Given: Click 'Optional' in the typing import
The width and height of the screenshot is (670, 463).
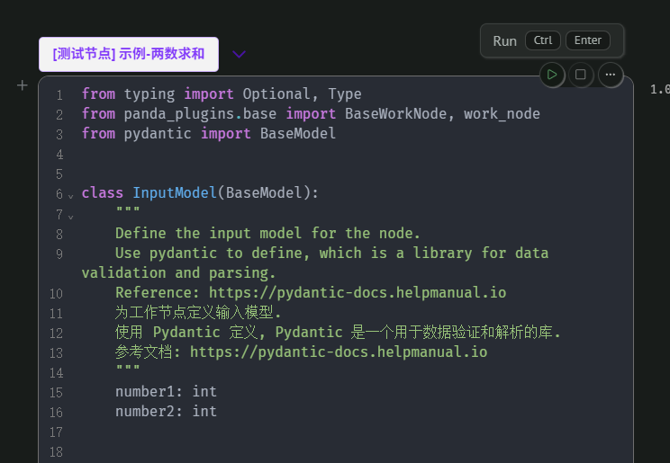Looking at the screenshot, I should [x=276, y=93].
